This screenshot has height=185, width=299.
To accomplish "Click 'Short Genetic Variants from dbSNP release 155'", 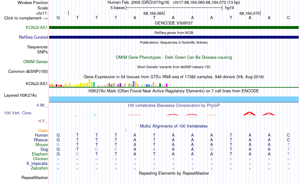I will point(174,67).
